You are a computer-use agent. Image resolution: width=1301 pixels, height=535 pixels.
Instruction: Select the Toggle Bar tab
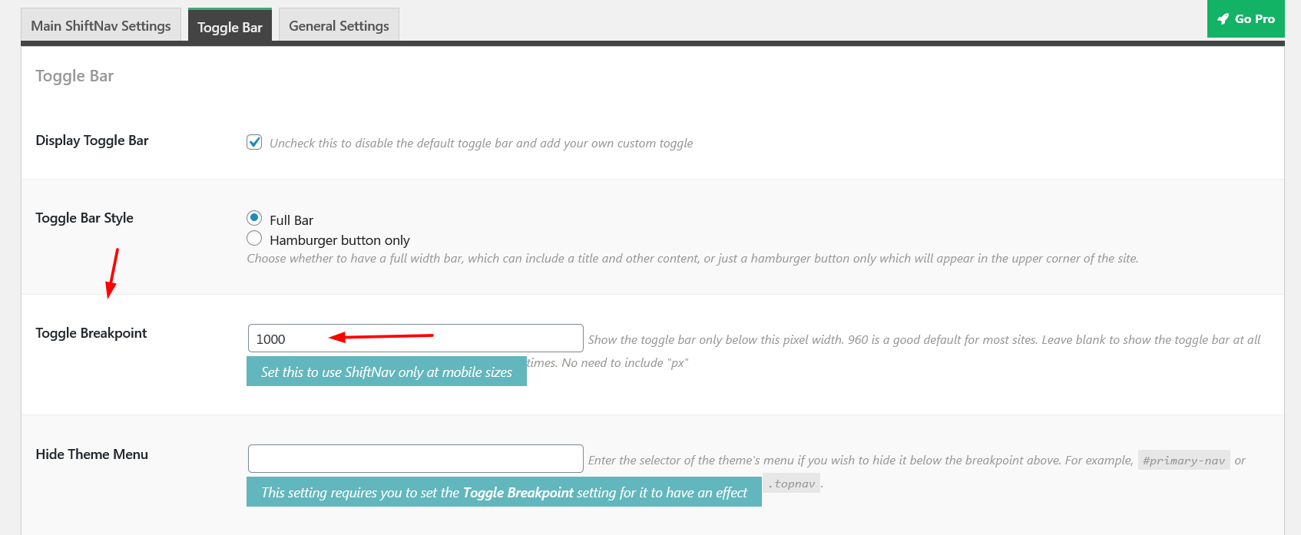[x=230, y=25]
